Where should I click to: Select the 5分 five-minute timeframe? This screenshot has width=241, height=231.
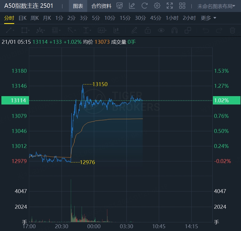(x=96, y=18)
